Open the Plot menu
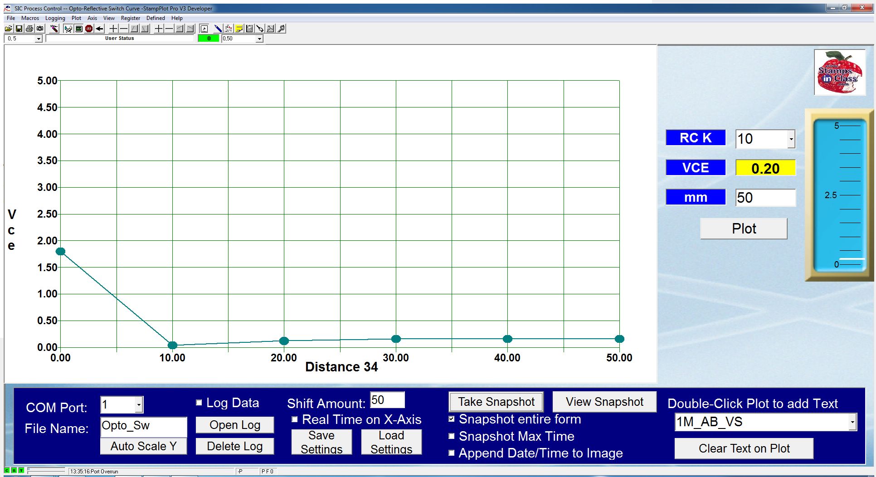 click(x=76, y=18)
